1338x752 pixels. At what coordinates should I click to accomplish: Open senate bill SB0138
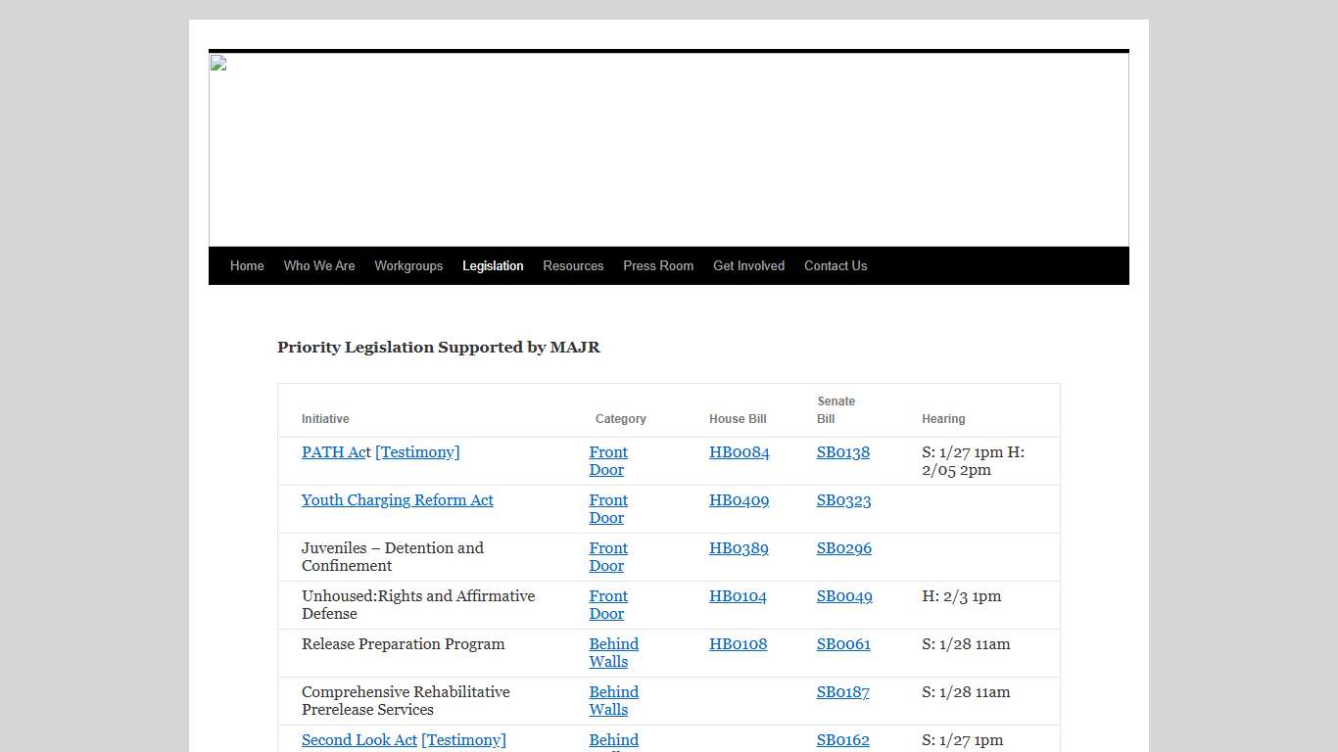[x=842, y=451]
